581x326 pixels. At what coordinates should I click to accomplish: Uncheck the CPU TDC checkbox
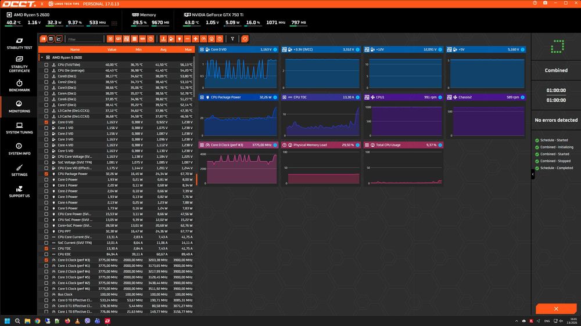pos(46,249)
